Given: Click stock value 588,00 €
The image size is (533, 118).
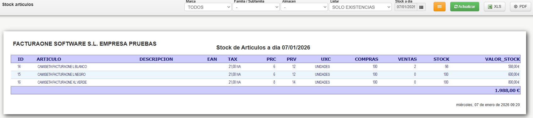Looking at the screenshot, I should tap(514, 67).
